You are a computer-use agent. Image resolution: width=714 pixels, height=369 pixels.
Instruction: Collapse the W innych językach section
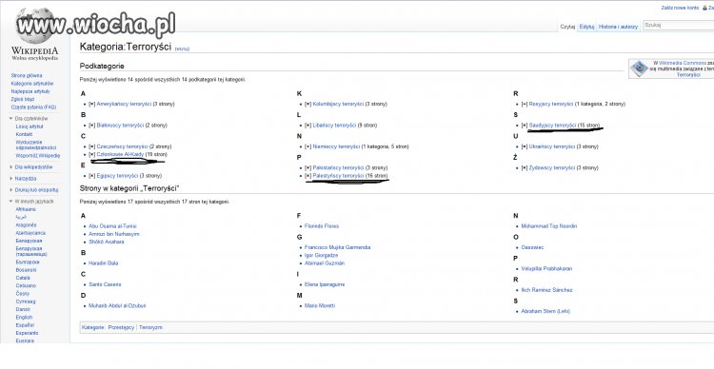pyautogui.click(x=10, y=202)
